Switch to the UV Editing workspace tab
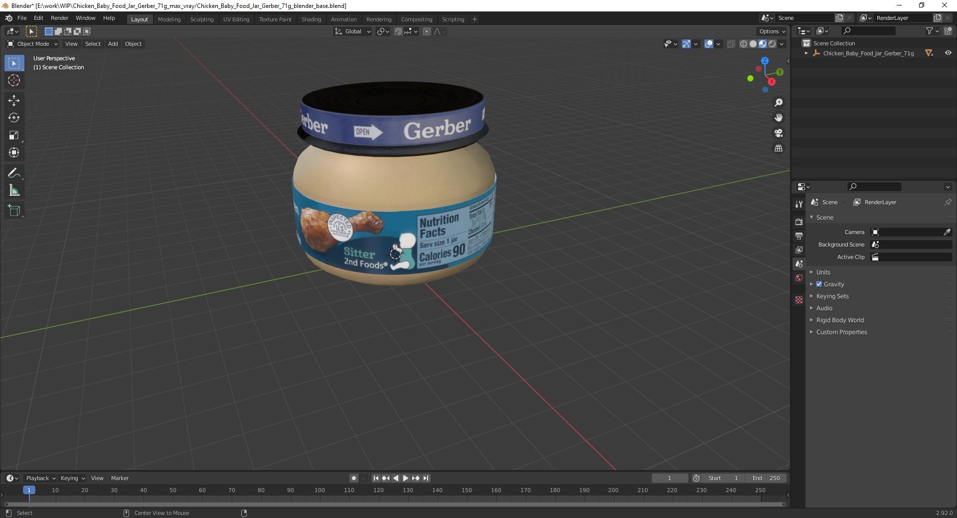This screenshot has height=518, width=957. pos(236,19)
